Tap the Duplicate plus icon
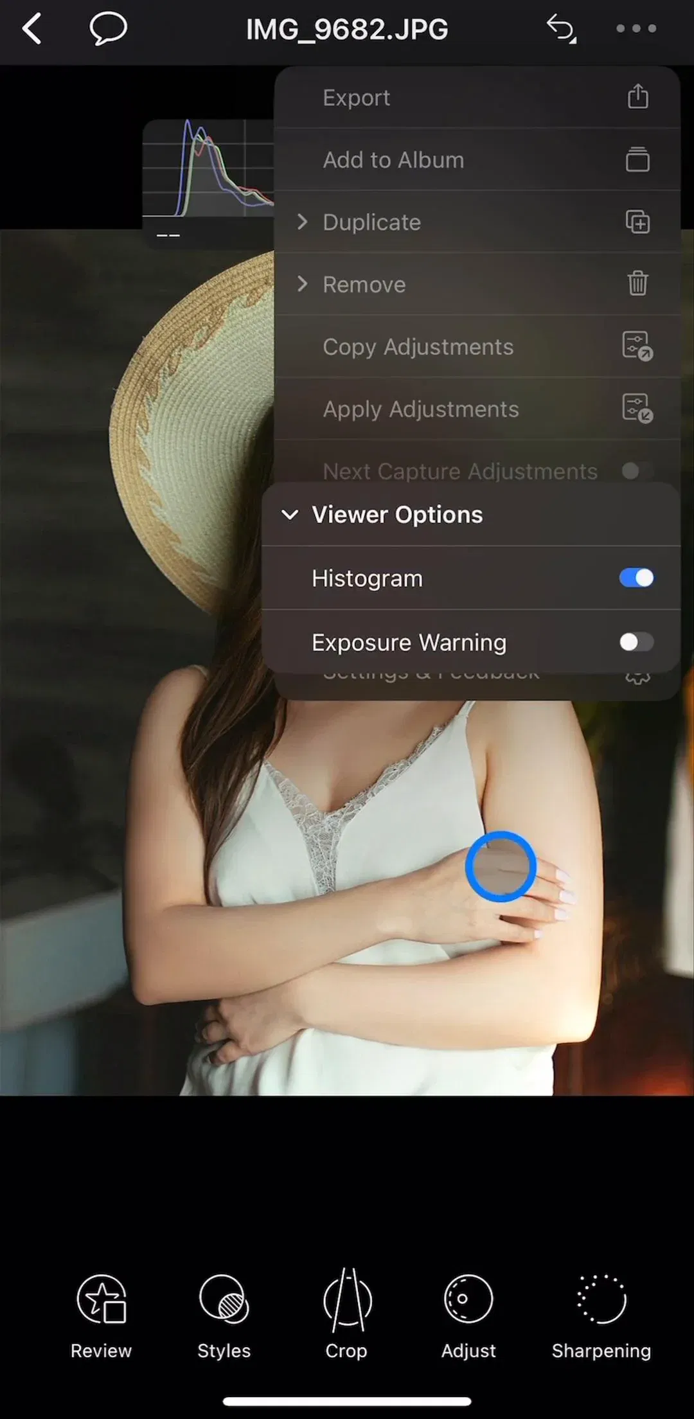 (637, 222)
